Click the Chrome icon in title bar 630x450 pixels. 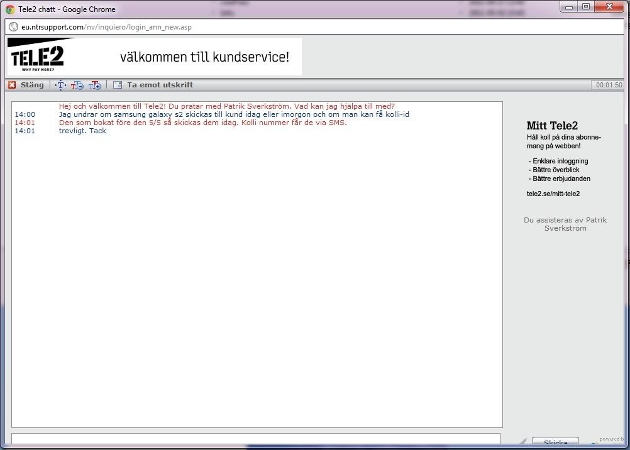click(x=10, y=9)
